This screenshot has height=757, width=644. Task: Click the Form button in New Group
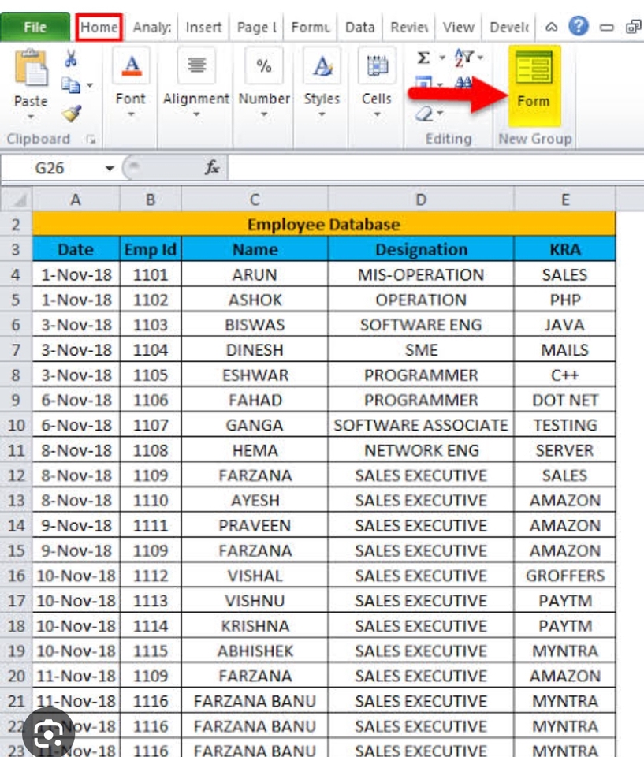pyautogui.click(x=534, y=85)
